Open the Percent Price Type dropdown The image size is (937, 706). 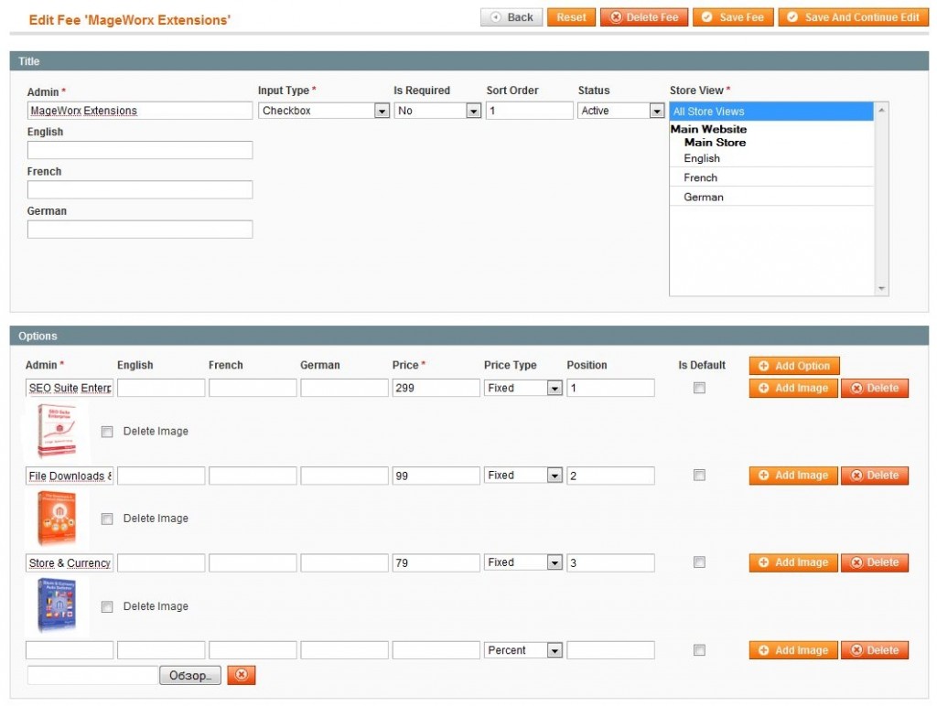[x=522, y=650]
